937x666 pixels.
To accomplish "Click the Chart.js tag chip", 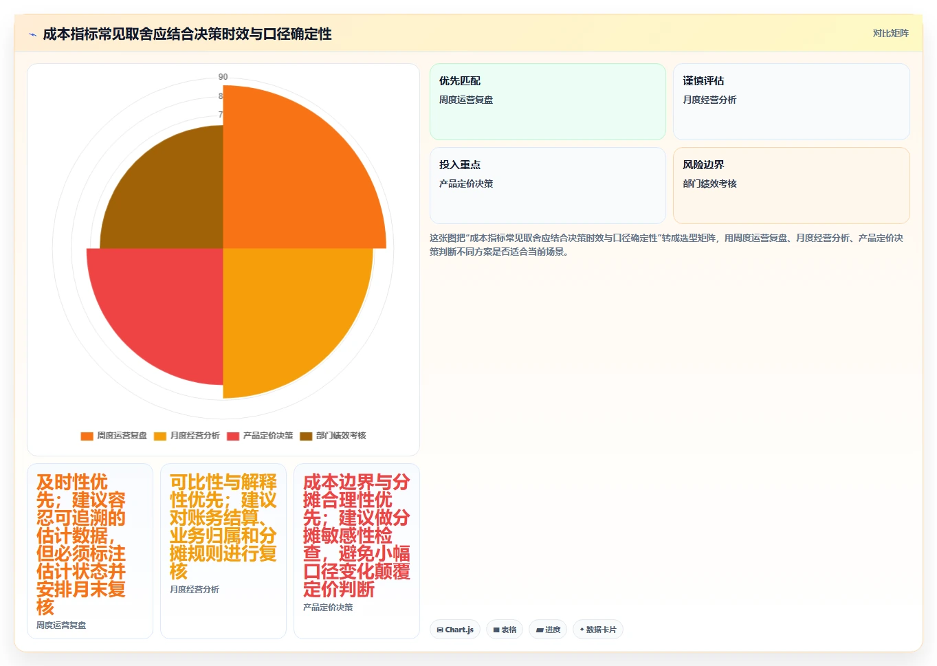I will pos(455,630).
